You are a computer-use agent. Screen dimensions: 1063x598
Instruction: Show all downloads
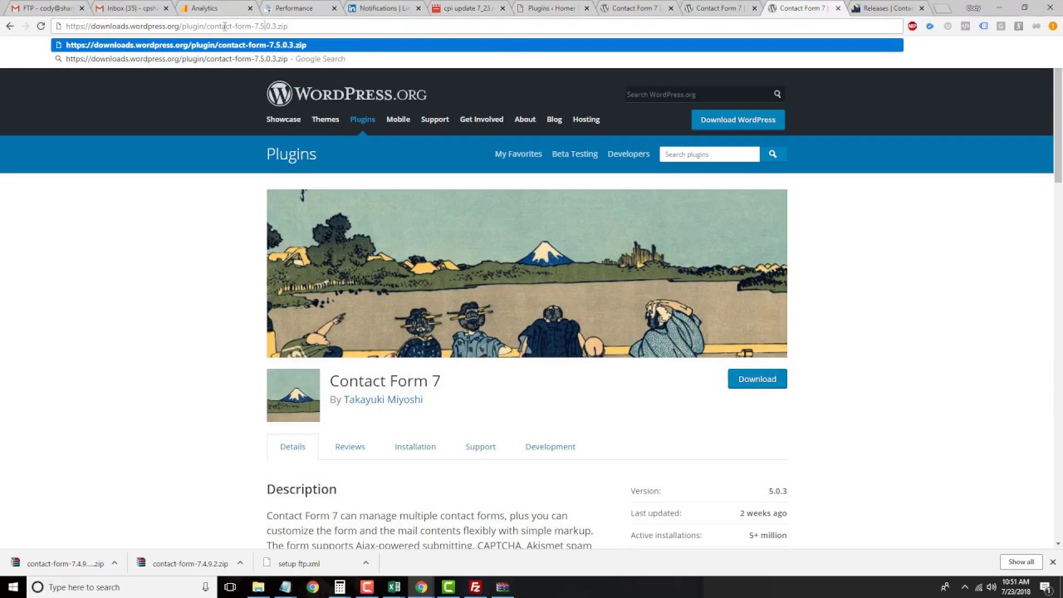coord(1021,562)
